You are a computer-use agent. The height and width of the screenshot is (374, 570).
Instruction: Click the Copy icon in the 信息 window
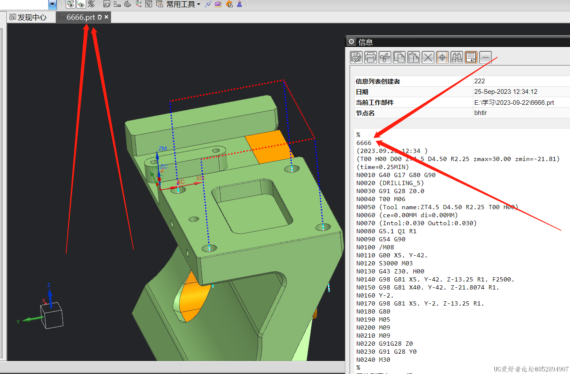click(399, 57)
